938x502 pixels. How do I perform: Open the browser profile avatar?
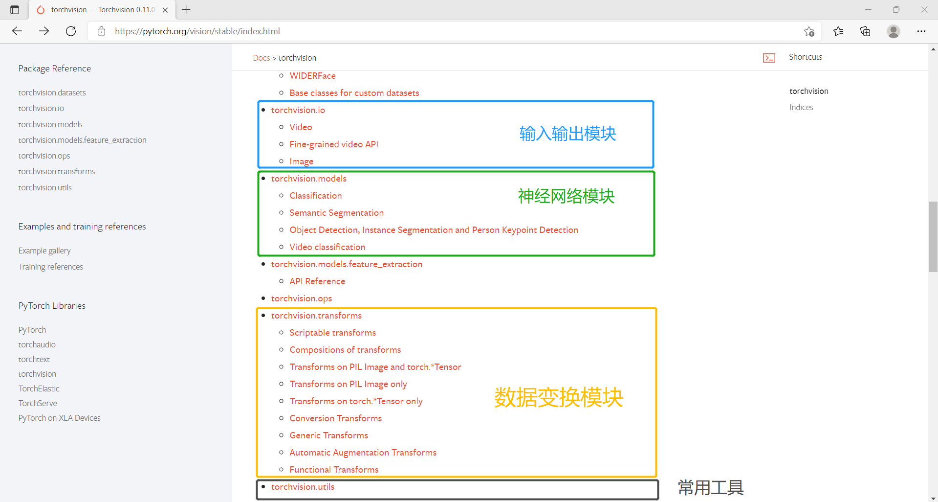coord(893,31)
